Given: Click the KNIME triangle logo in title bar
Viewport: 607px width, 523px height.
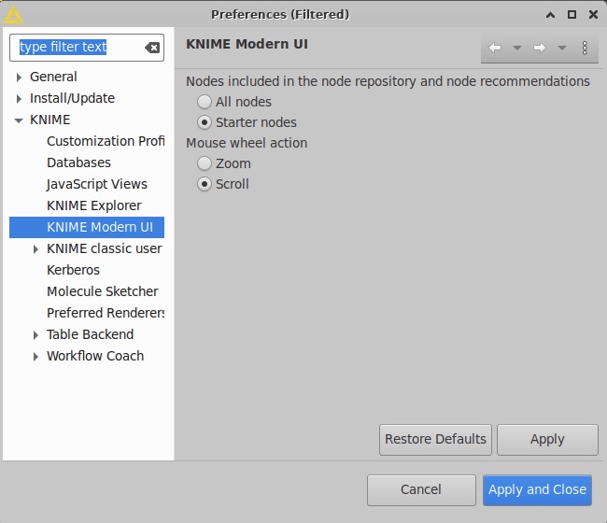Looking at the screenshot, I should coord(13,15).
